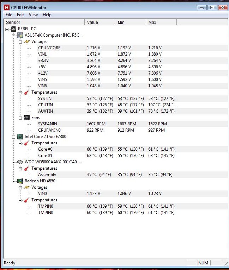Collapse the Radeon HD 4850 node
This screenshot has width=229, height=270.
(x=13, y=181)
